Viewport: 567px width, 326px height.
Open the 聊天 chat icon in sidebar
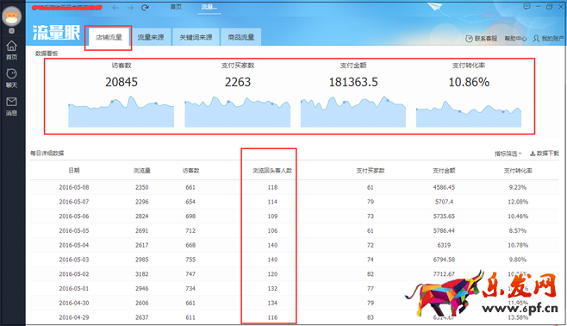[x=11, y=74]
